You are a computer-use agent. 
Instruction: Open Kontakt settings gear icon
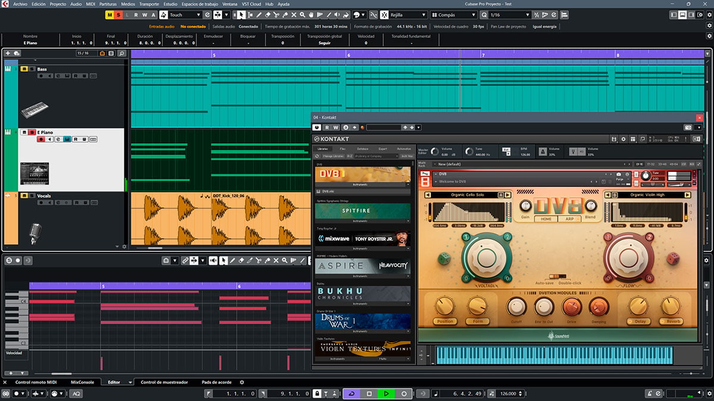pyautogui.click(x=624, y=139)
